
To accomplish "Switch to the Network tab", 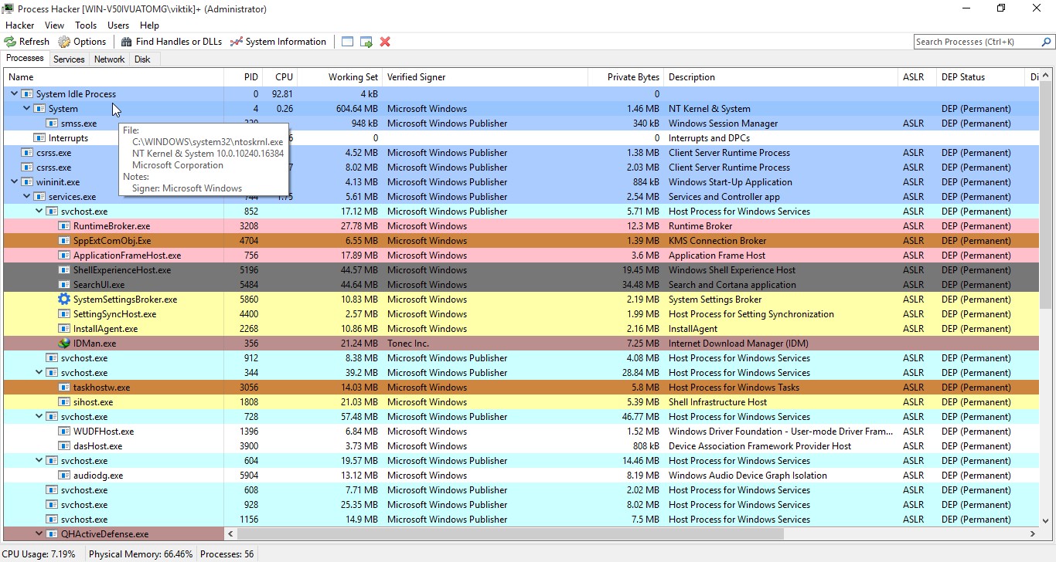I will tap(109, 59).
